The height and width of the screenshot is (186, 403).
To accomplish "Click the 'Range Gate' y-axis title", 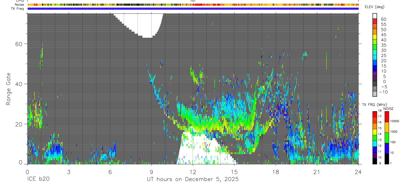I will click(9, 89).
